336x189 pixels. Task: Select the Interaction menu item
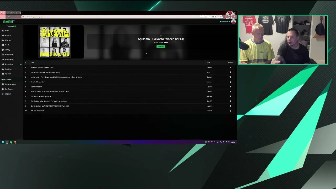(x=9, y=64)
